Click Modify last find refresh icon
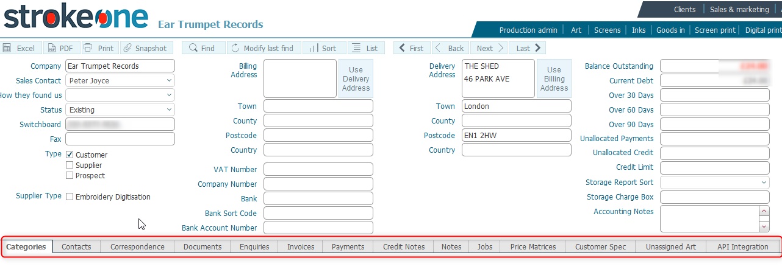The image size is (782, 275). coord(235,48)
